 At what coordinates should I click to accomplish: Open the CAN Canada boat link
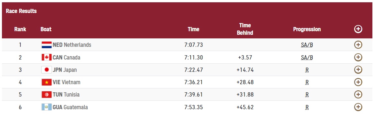pos(66,58)
